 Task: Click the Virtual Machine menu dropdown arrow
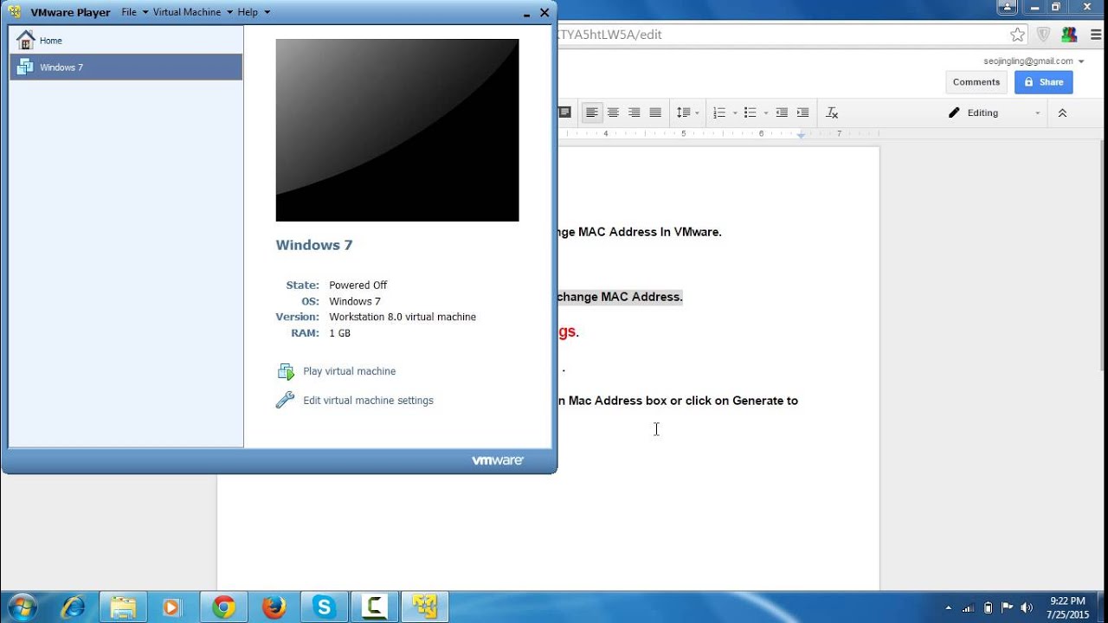[229, 12]
